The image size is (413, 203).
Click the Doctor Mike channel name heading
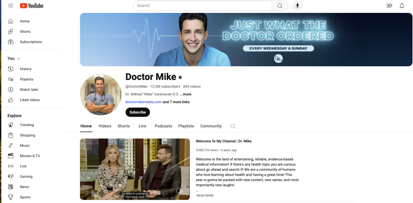(x=151, y=77)
